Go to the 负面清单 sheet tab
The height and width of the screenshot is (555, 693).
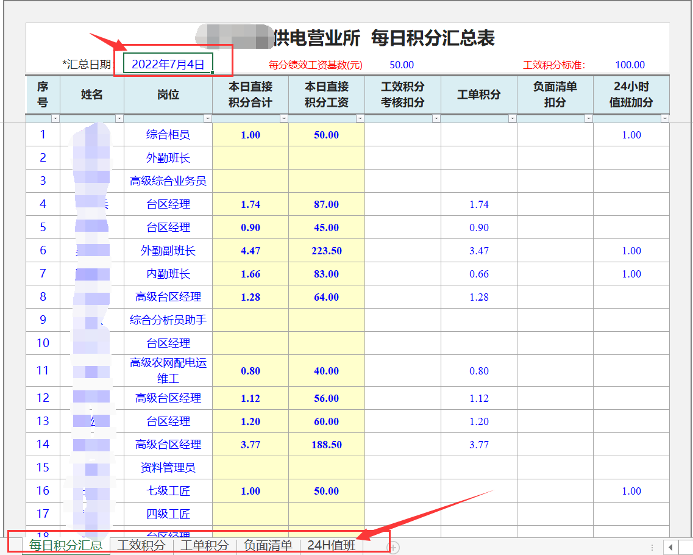point(268,545)
